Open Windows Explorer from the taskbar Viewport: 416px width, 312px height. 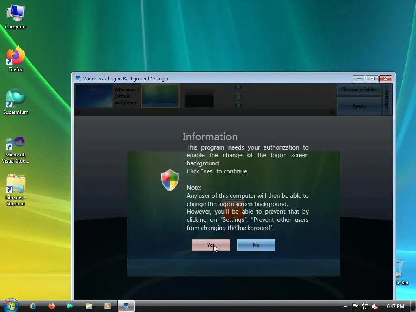89,306
